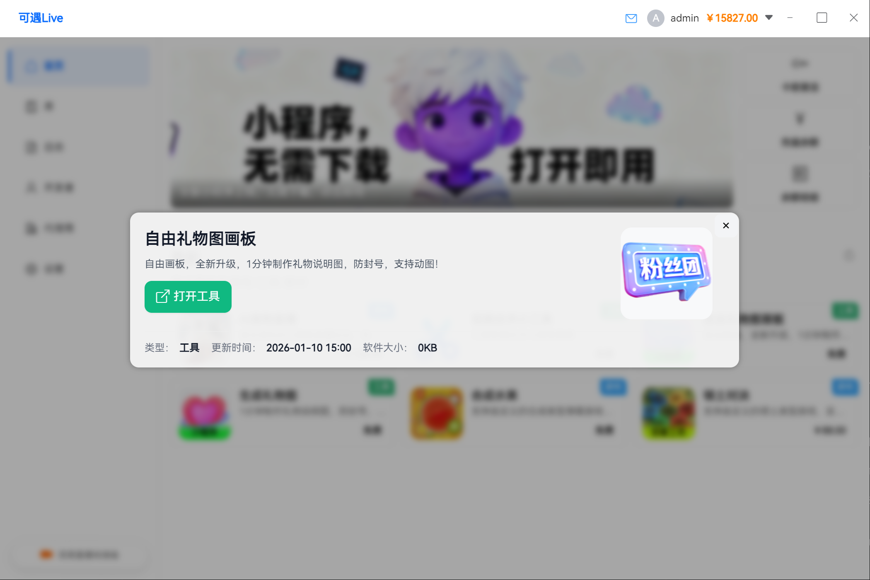
Task: Click the 可遇Live logo
Action: coord(41,18)
